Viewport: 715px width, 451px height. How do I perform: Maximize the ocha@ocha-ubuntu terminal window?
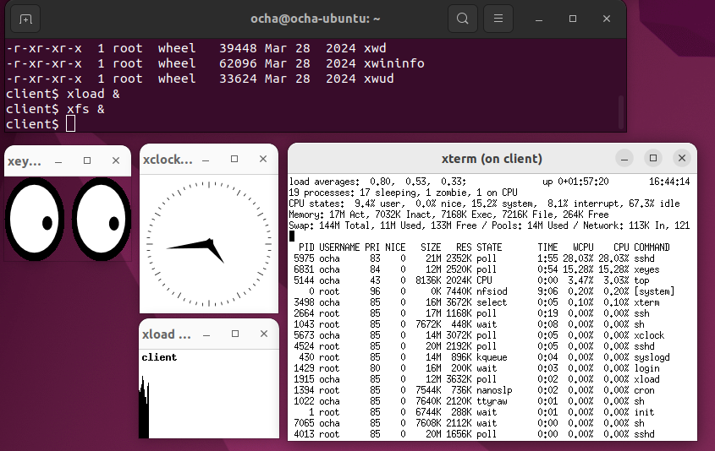[573, 19]
